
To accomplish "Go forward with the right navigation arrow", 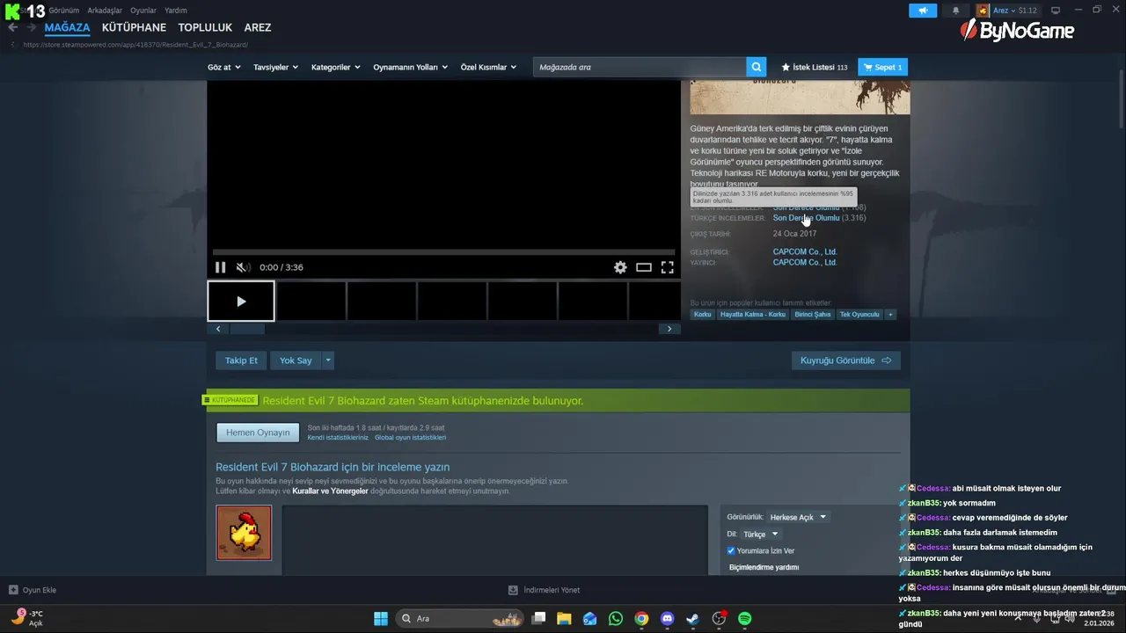I will point(32,27).
